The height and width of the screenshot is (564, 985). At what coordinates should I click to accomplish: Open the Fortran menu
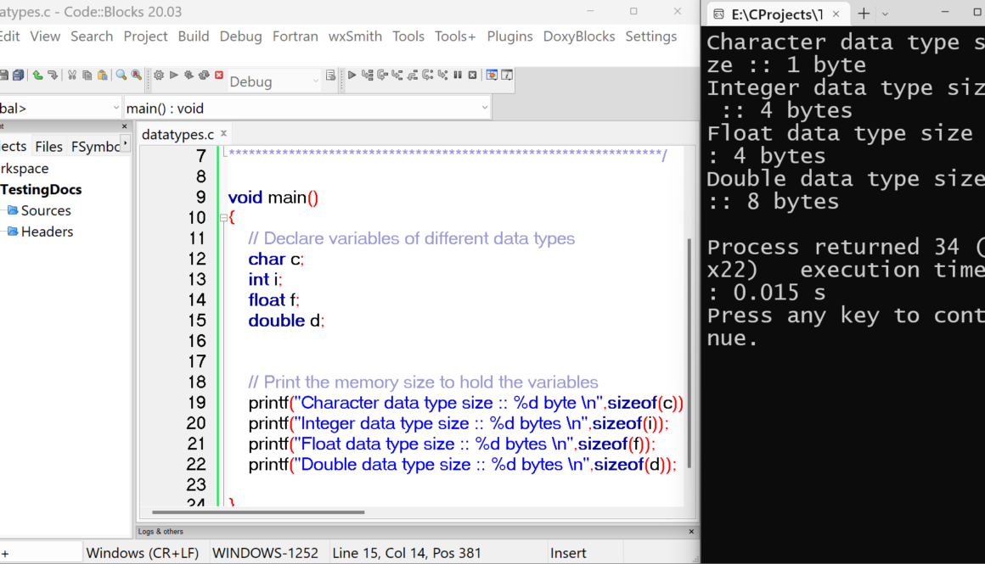[295, 36]
